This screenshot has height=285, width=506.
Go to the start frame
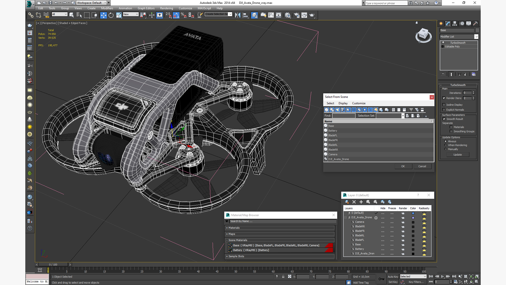[x=431, y=277]
